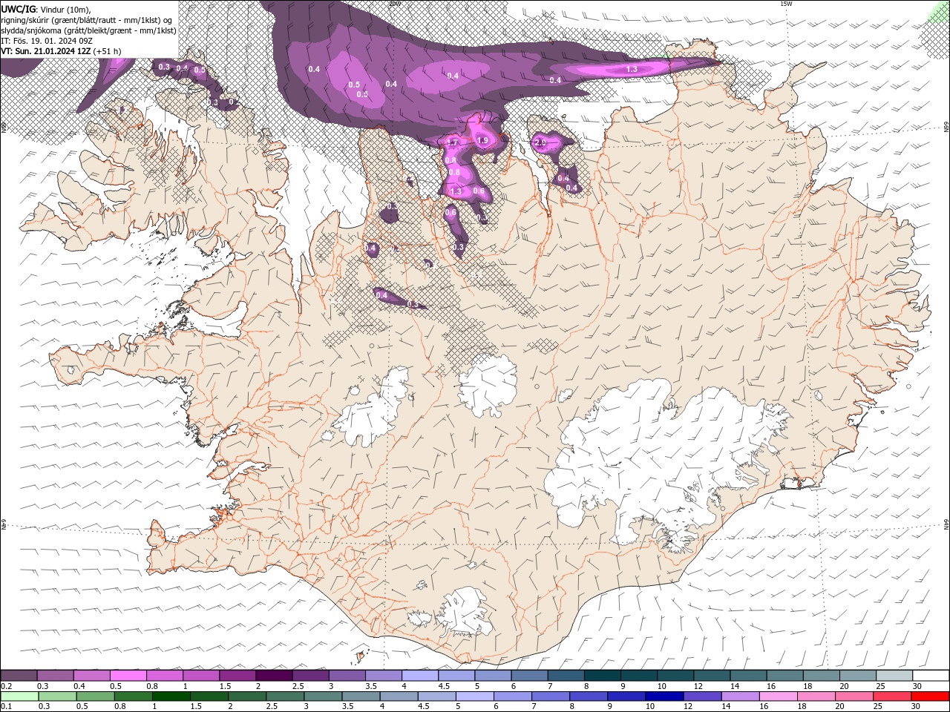Pick the deep navy 10 swatch in the lower legend
Image resolution: width=950 pixels, height=712 pixels.
(x=664, y=696)
